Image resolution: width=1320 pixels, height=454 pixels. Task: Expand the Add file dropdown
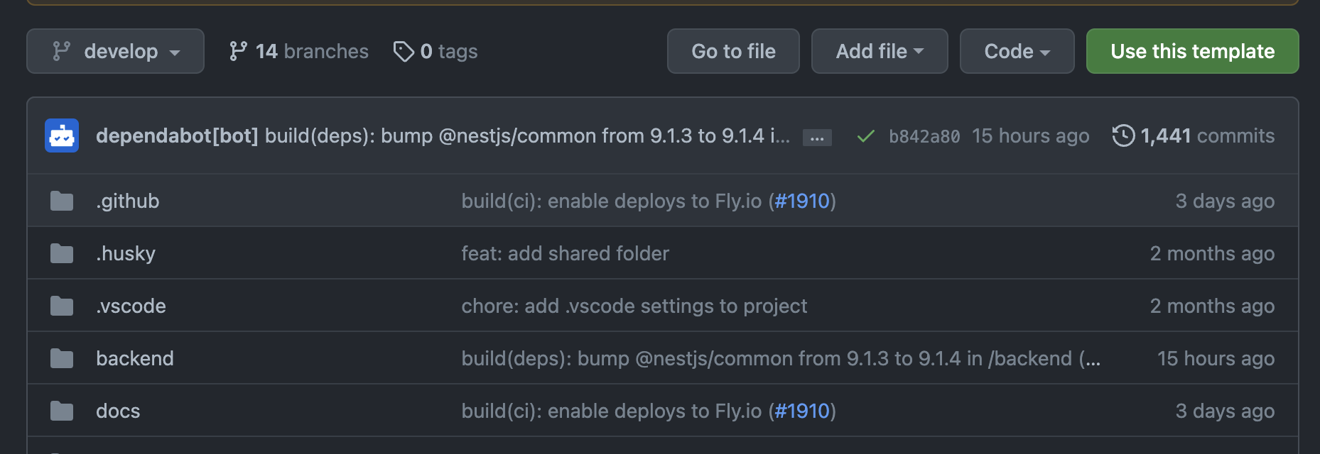point(880,51)
